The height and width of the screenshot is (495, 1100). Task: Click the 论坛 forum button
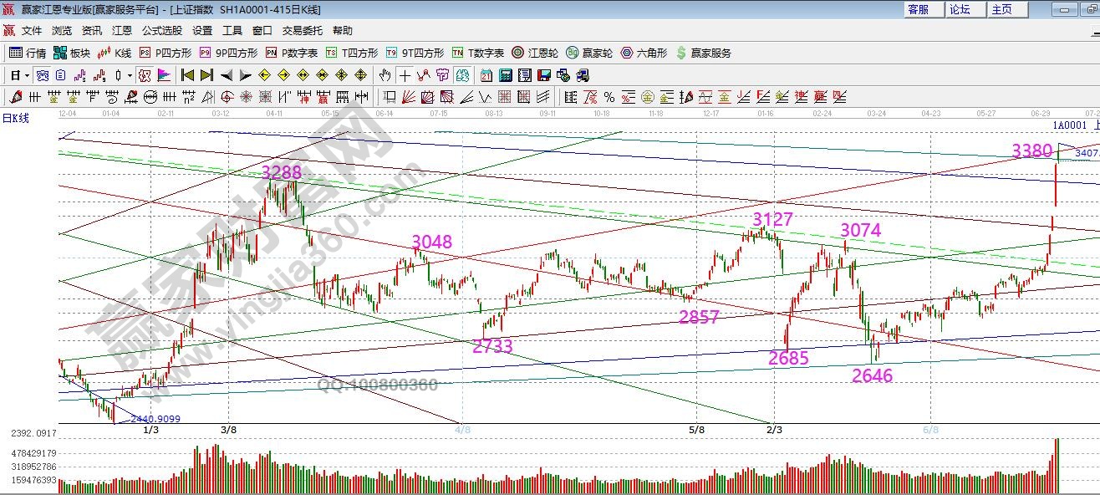960,9
